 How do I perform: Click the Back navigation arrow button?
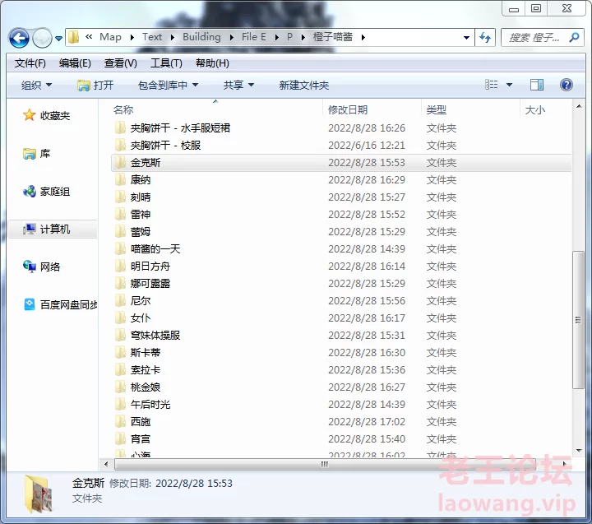[x=19, y=38]
